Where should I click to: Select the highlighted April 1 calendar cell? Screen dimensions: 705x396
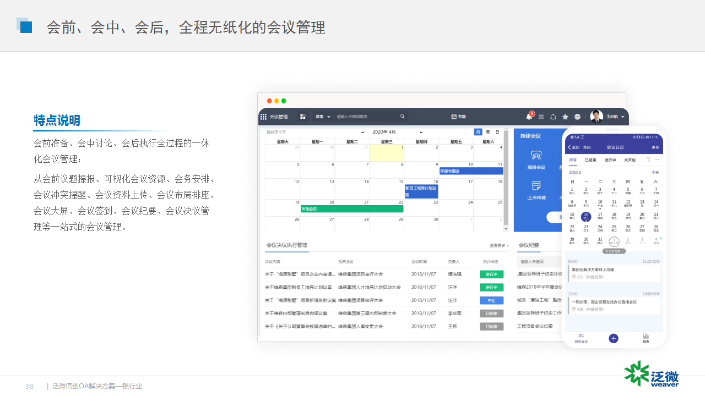(x=387, y=153)
